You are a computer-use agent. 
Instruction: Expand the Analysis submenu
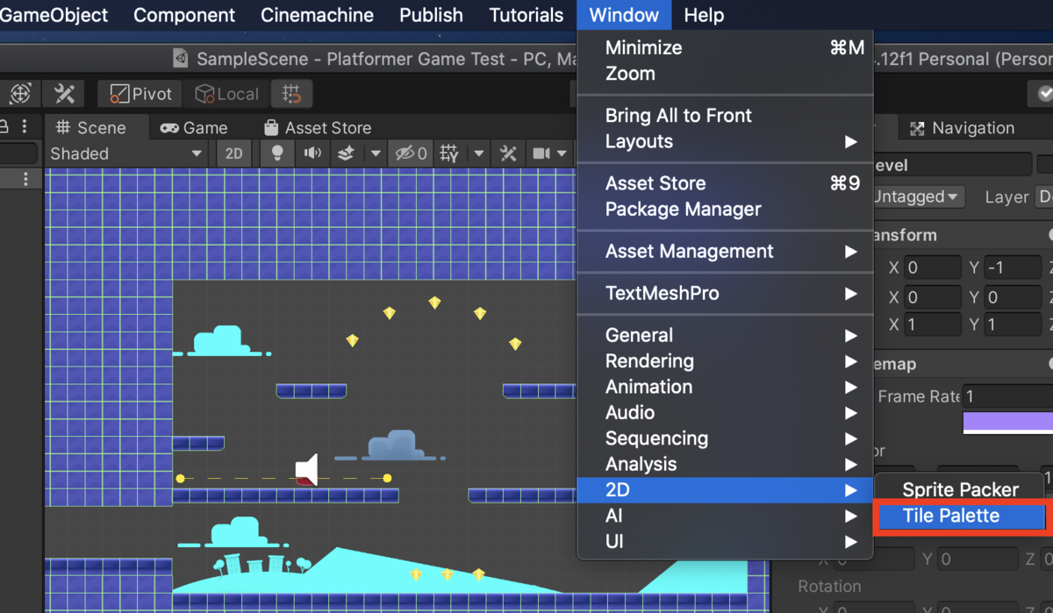coord(725,464)
